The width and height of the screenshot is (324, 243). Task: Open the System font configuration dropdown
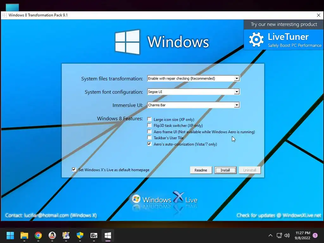pyautogui.click(x=237, y=92)
